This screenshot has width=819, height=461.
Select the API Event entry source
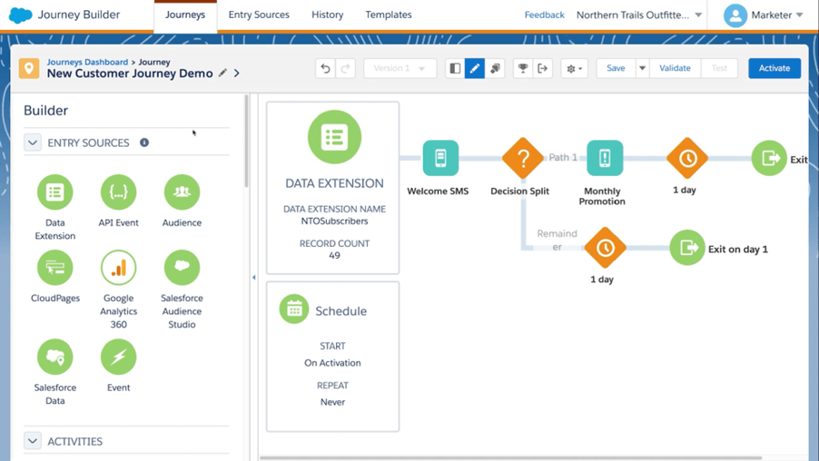[119, 192]
